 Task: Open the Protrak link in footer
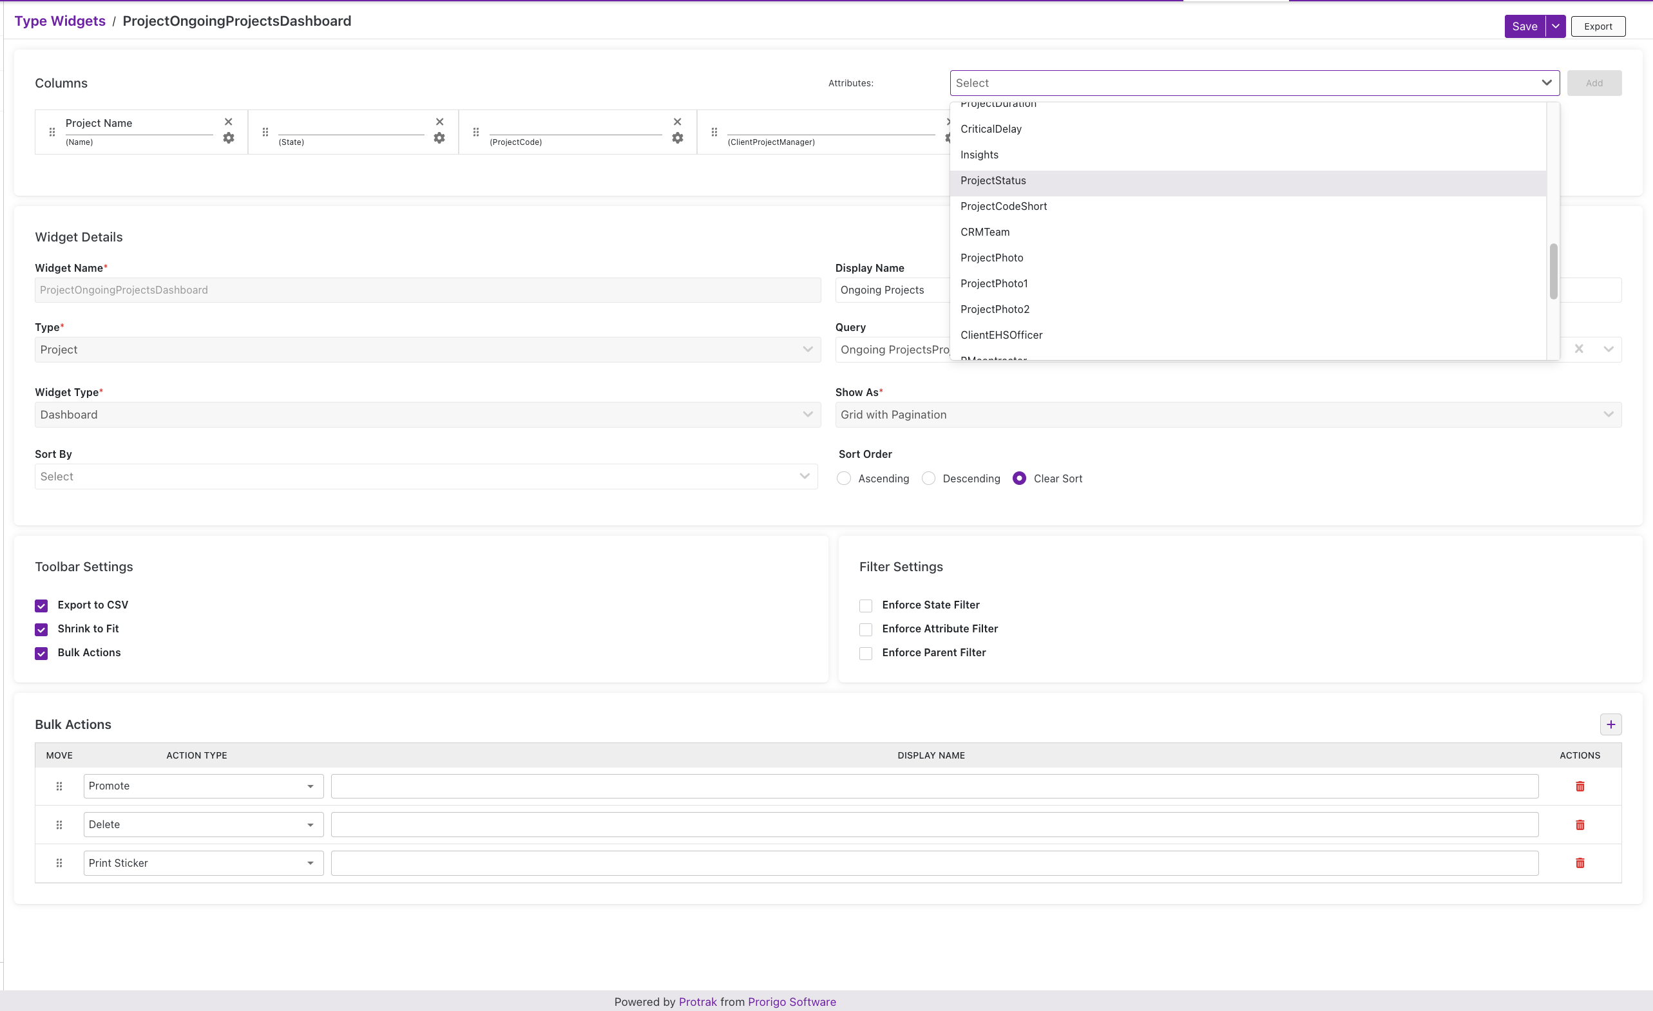click(x=697, y=1001)
